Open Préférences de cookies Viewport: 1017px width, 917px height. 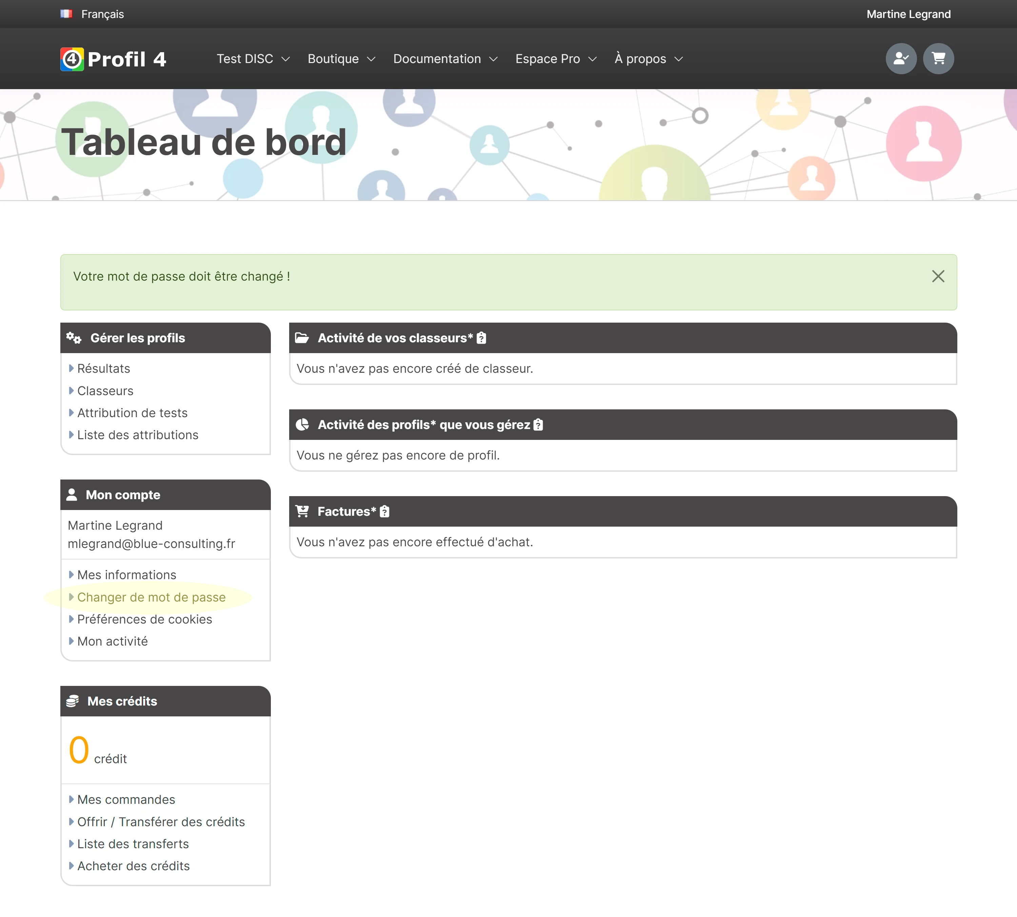(x=145, y=619)
